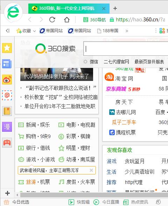Click the 微信 hot search link

click(94, 62)
